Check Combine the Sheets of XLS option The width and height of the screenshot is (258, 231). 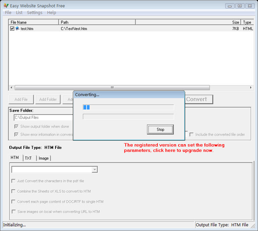pyautogui.click(x=14, y=191)
